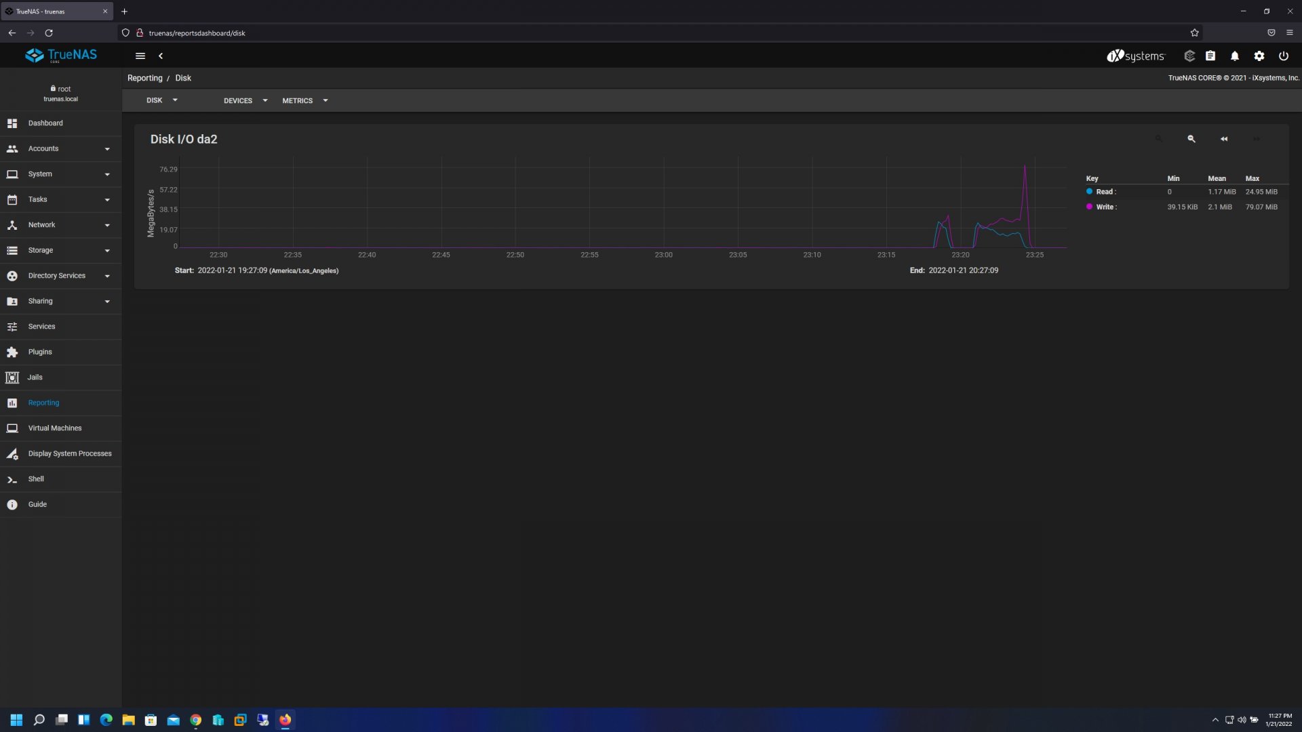
Task: Open the Virtual Machines page
Action: tap(54, 428)
